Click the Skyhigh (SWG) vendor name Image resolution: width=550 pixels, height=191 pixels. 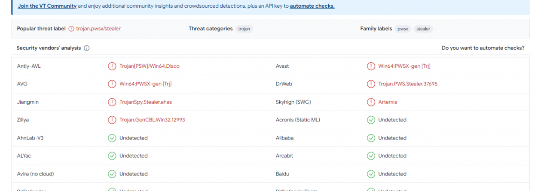(x=293, y=102)
